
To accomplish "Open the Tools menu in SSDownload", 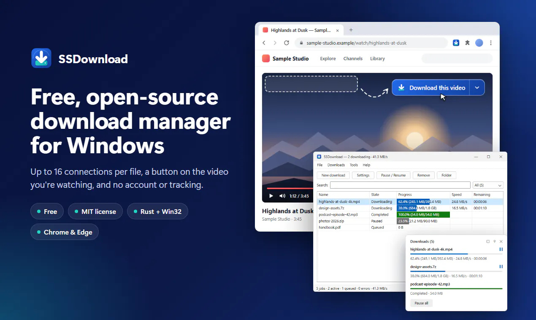I will click(354, 165).
